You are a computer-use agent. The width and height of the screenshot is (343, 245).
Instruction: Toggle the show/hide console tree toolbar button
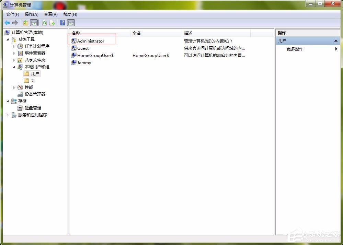coord(34,23)
